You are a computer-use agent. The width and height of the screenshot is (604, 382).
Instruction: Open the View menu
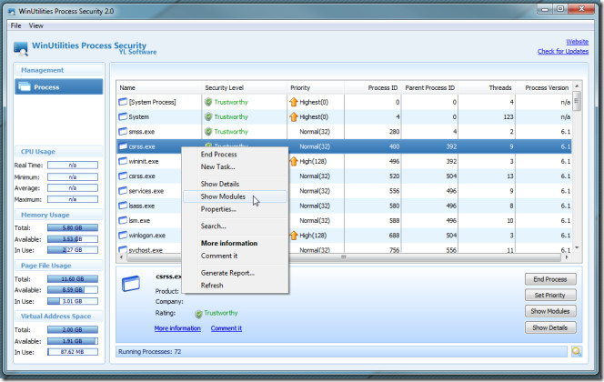[35, 25]
